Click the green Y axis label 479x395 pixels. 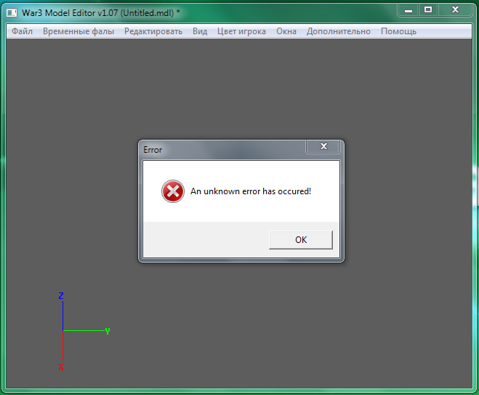tap(108, 331)
